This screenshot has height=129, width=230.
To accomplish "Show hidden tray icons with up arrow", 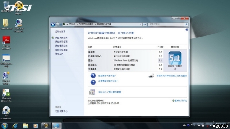I will tap(195, 126).
